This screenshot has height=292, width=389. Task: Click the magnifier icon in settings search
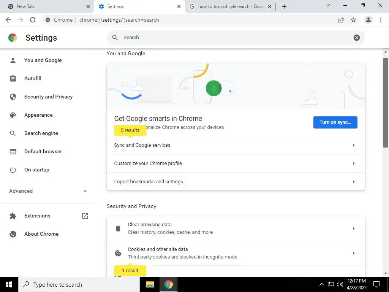115,38
